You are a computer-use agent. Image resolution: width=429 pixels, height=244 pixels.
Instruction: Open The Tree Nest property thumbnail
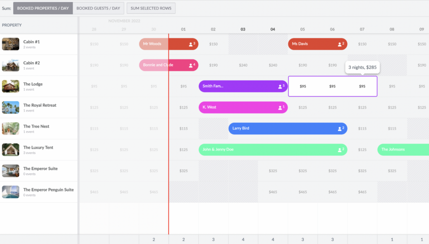[11, 129]
